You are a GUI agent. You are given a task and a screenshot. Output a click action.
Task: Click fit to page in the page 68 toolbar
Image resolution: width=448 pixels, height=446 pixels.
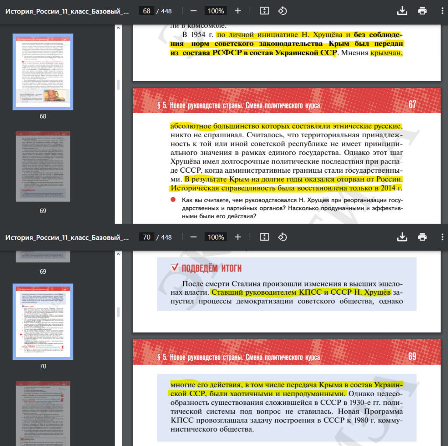tap(264, 11)
